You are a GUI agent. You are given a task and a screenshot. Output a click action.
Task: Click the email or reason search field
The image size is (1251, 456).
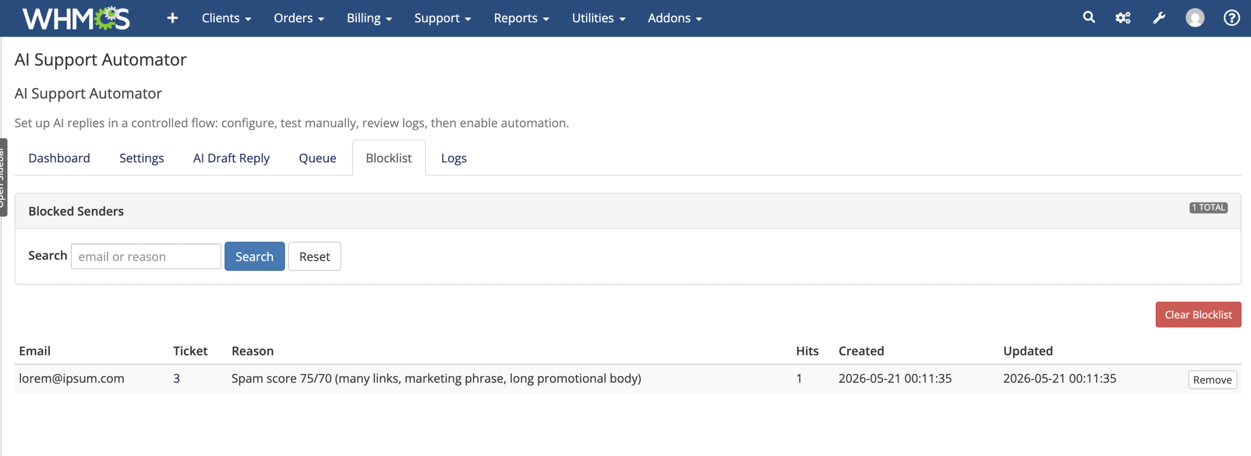(146, 257)
